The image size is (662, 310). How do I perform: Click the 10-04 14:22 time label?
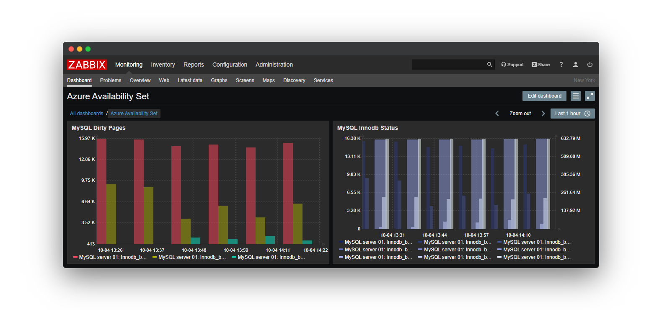point(315,250)
